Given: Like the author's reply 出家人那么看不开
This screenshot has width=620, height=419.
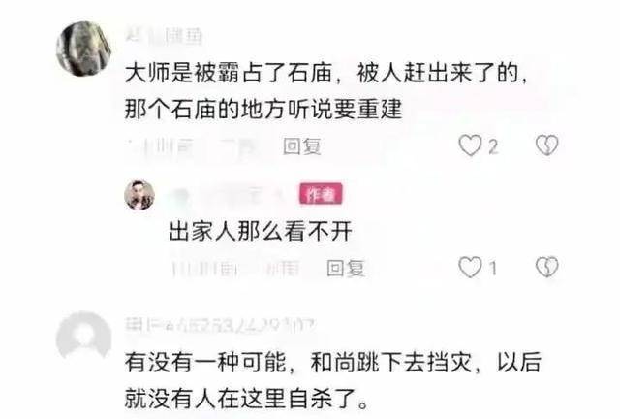Looking at the screenshot, I should [x=470, y=268].
